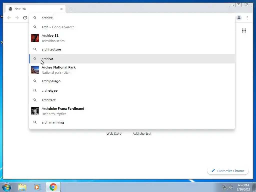
Task: Open a new tab with plus button
Action: coord(71,9)
